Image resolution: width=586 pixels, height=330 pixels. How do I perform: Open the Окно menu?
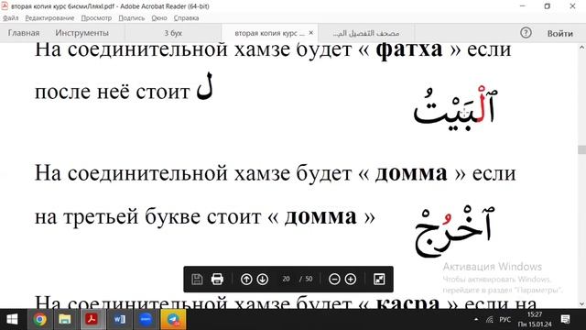click(x=159, y=18)
